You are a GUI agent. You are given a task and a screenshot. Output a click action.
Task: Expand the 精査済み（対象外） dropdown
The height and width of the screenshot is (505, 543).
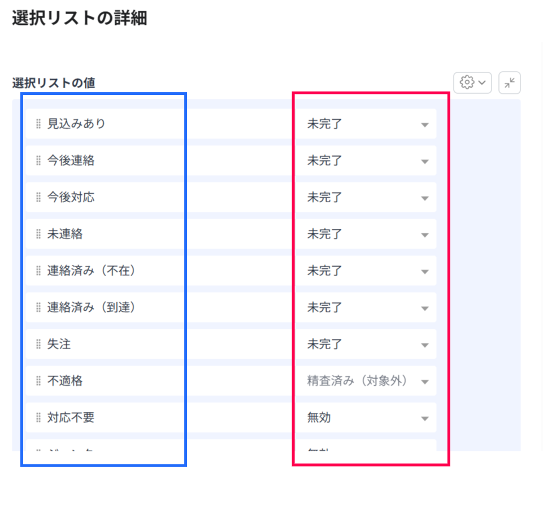[x=366, y=381]
